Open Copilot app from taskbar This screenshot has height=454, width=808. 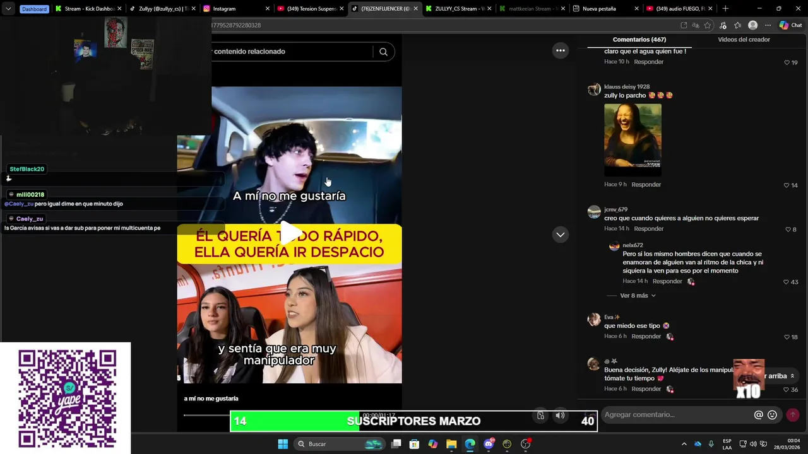click(433, 444)
